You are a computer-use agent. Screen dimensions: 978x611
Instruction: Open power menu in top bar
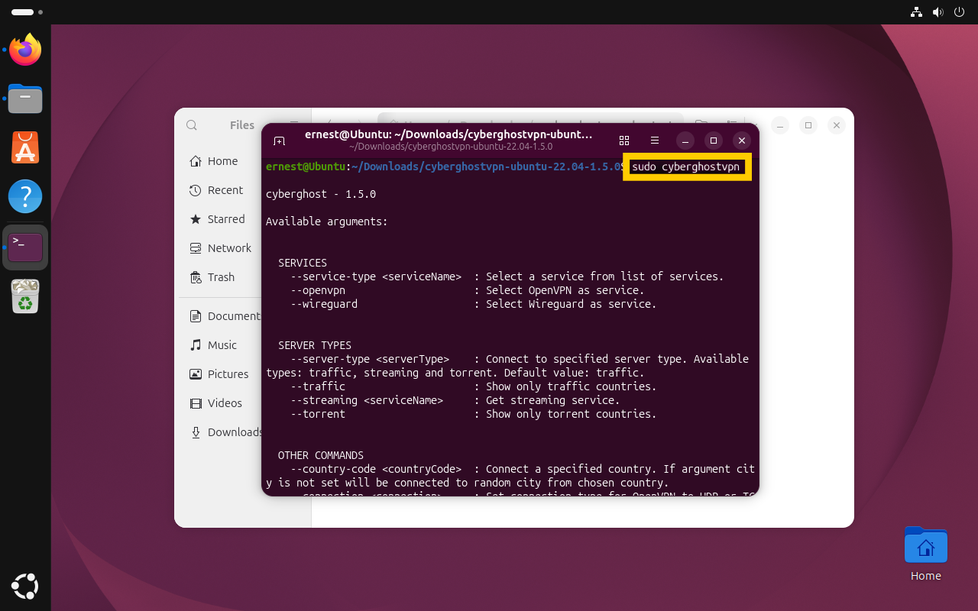(x=959, y=12)
